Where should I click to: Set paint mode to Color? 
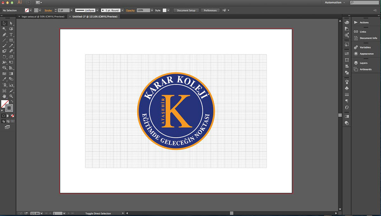click(x=3, y=116)
